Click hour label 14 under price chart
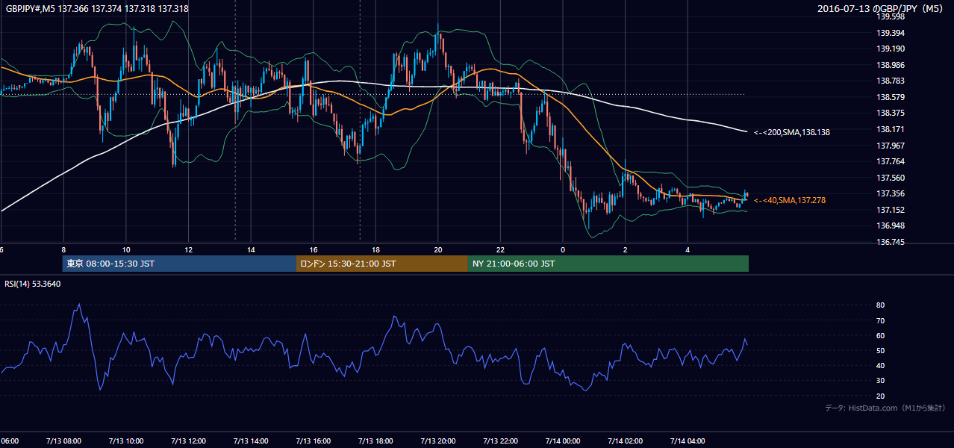954x448 pixels. [251, 249]
